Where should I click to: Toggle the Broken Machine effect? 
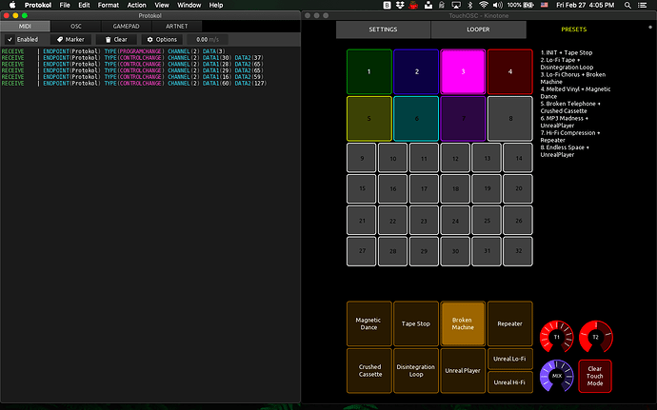[463, 323]
